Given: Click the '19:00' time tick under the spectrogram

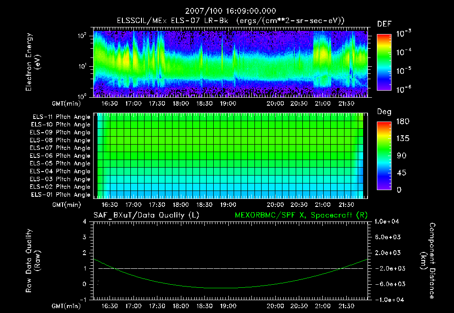Looking at the screenshot, I should (228, 103).
